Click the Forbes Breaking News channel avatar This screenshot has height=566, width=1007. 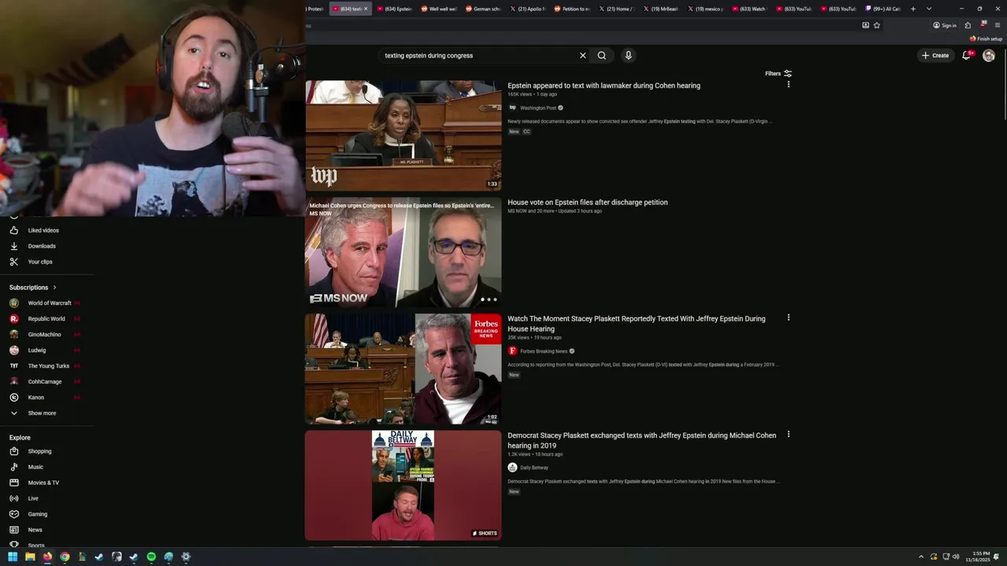pos(513,351)
